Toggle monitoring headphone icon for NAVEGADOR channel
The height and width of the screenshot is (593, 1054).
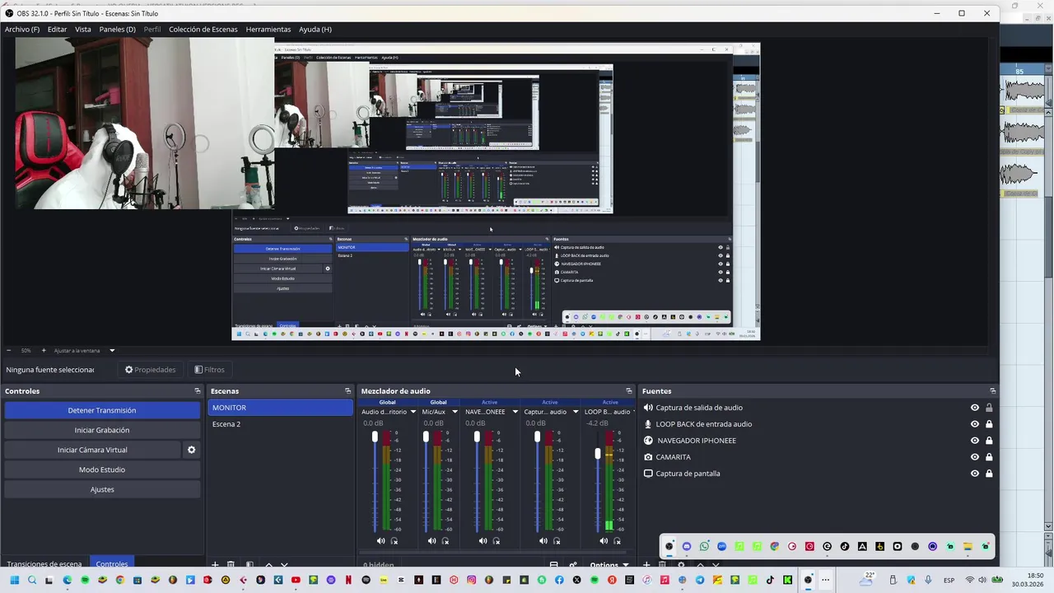pos(497,541)
